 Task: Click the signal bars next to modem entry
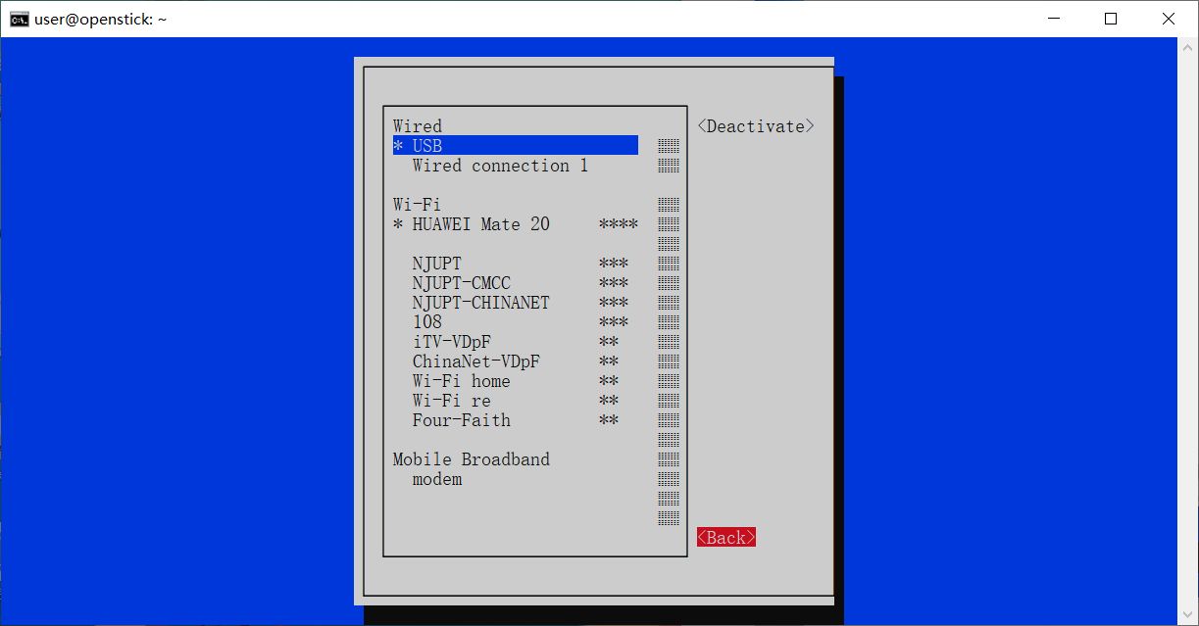(x=668, y=478)
